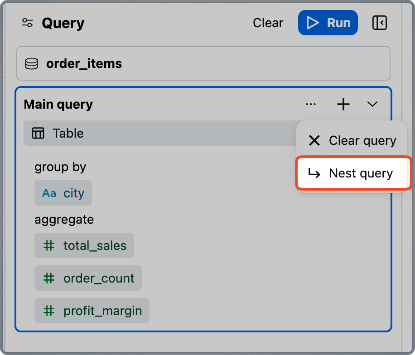Click the X icon beside Clear query

coord(314,141)
